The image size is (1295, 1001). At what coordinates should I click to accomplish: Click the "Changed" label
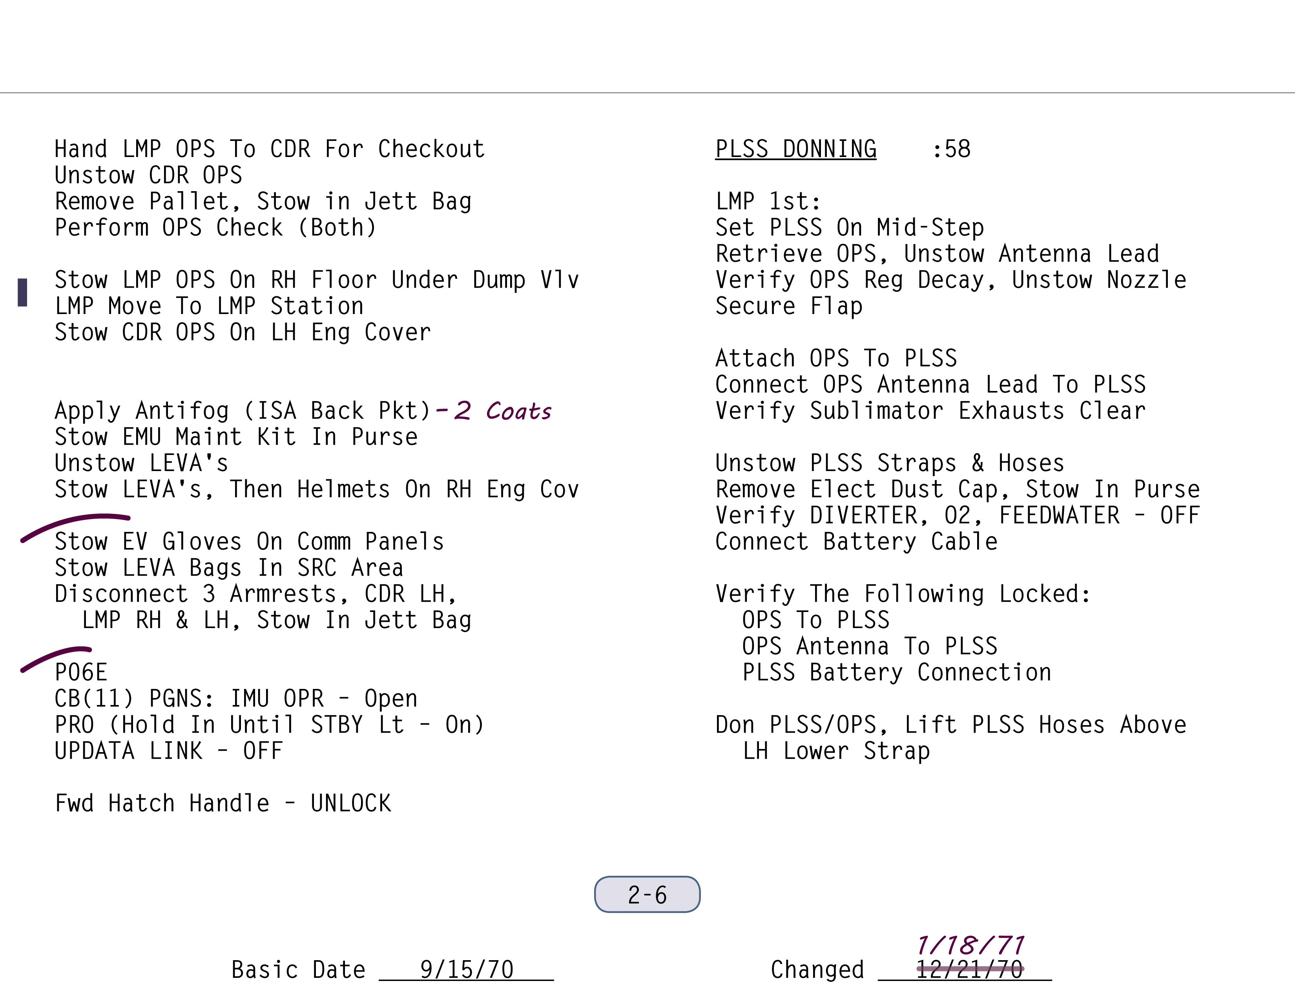[x=817, y=970]
